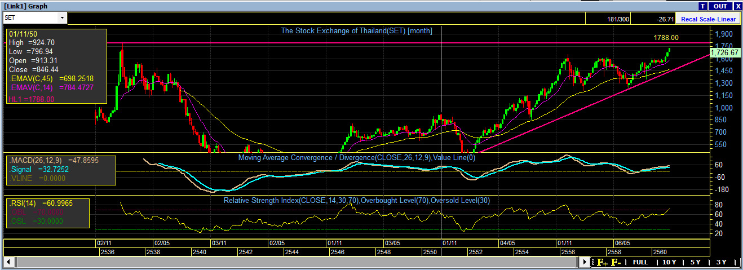Open the SET symbol dropdown

[61, 17]
